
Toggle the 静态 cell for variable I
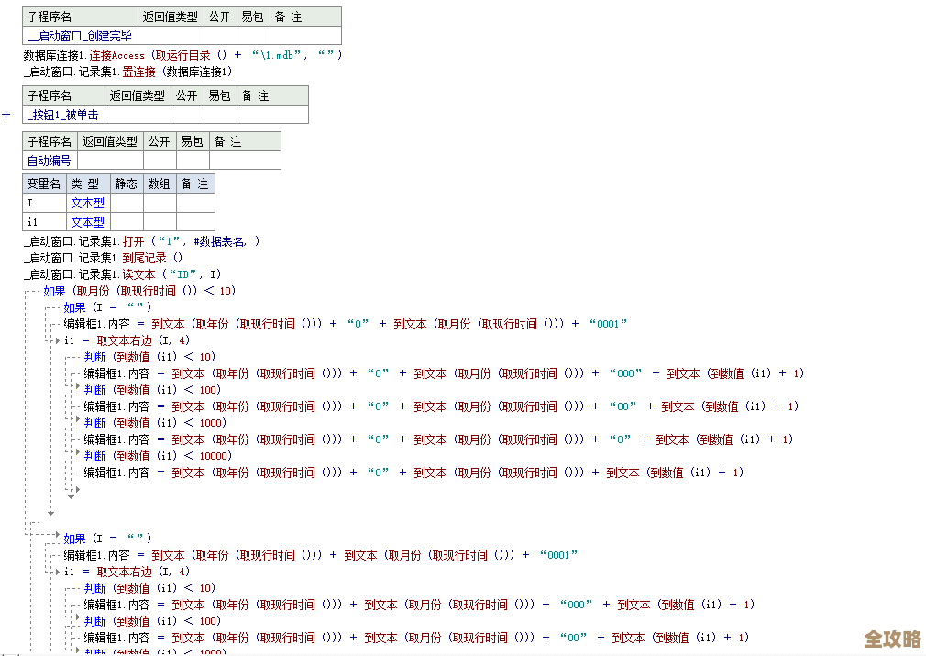[x=127, y=203]
